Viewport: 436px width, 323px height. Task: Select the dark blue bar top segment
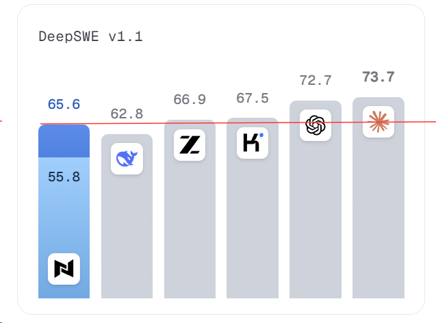(x=64, y=141)
